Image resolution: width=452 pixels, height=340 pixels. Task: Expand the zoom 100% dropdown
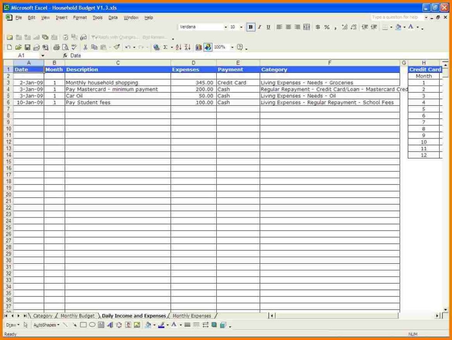(232, 47)
